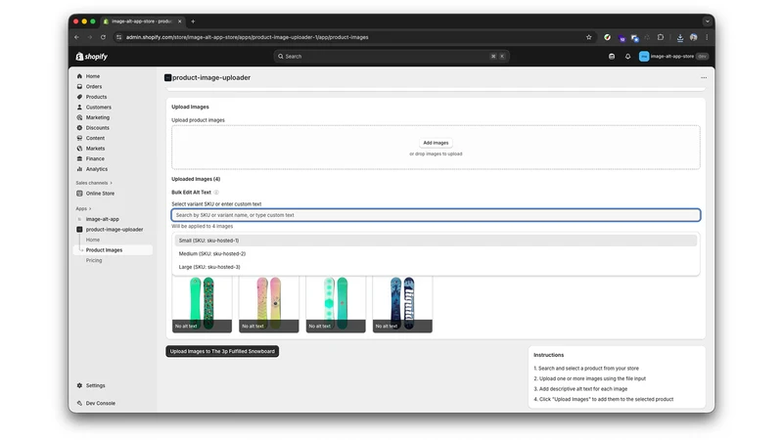Select the pink and yellow snowboard thumbnail

click(x=268, y=304)
